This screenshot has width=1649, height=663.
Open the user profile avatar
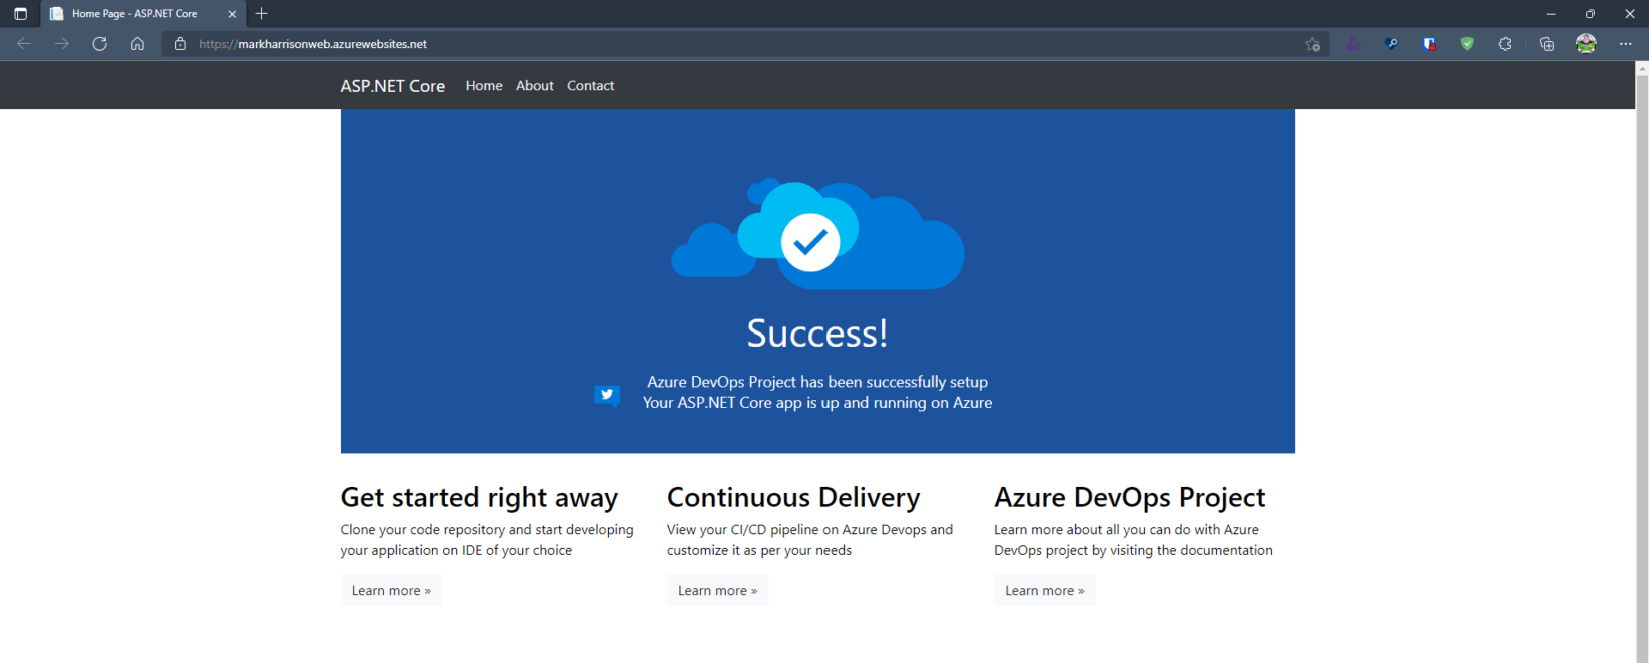[1586, 44]
